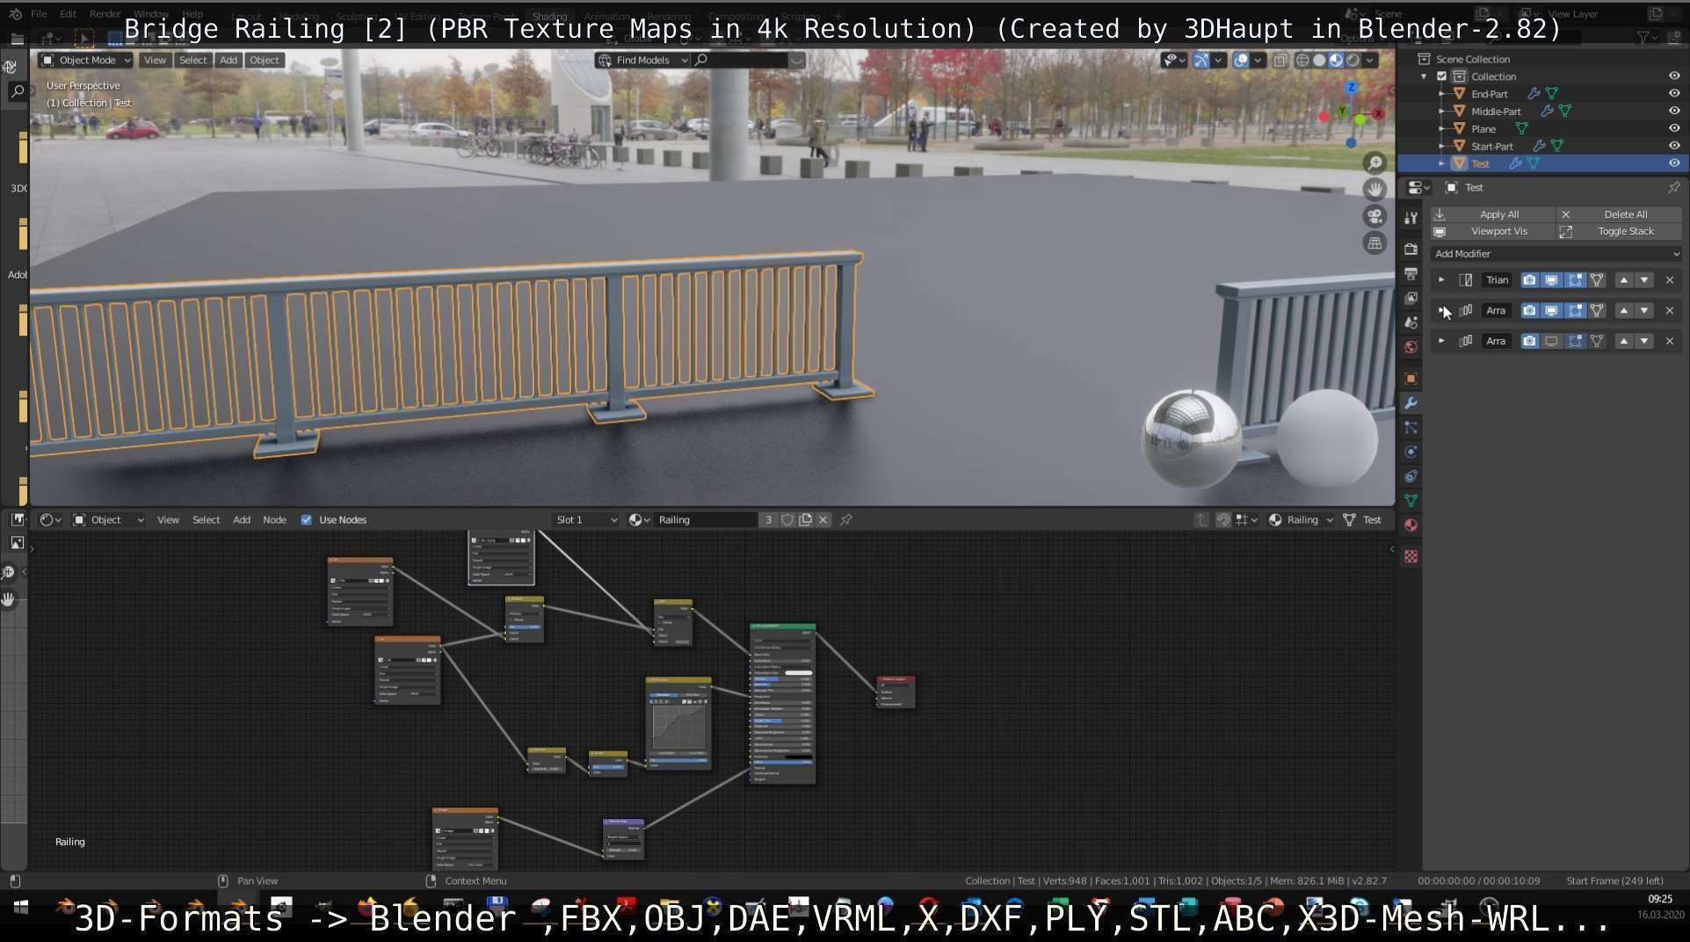Select wireframe viewport shading
The image size is (1690, 942).
coord(1302,60)
